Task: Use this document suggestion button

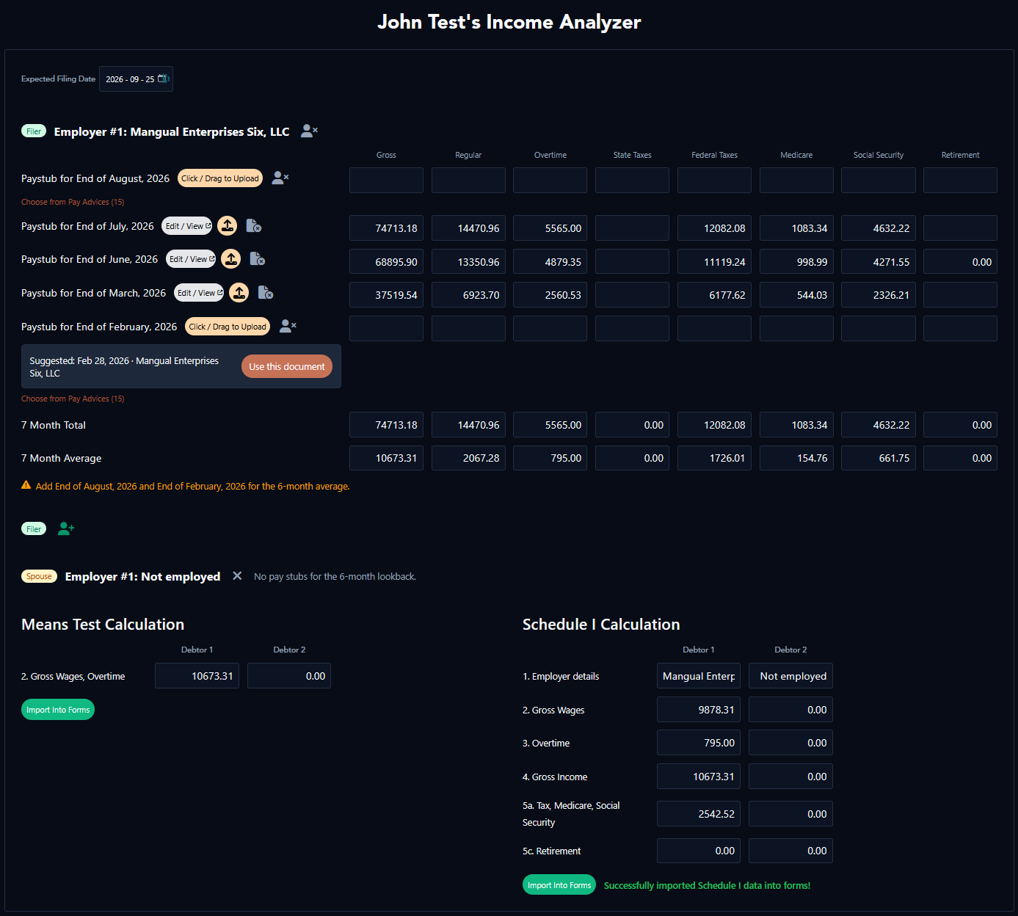Action: coord(287,366)
